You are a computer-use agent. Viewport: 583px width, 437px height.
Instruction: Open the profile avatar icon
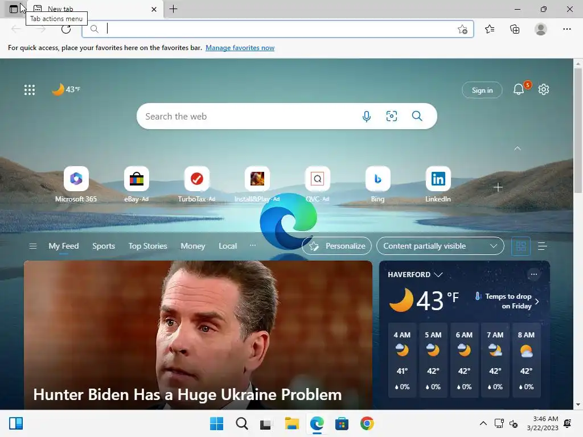541,29
